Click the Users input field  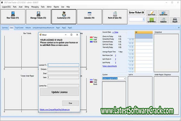(x=63, y=77)
